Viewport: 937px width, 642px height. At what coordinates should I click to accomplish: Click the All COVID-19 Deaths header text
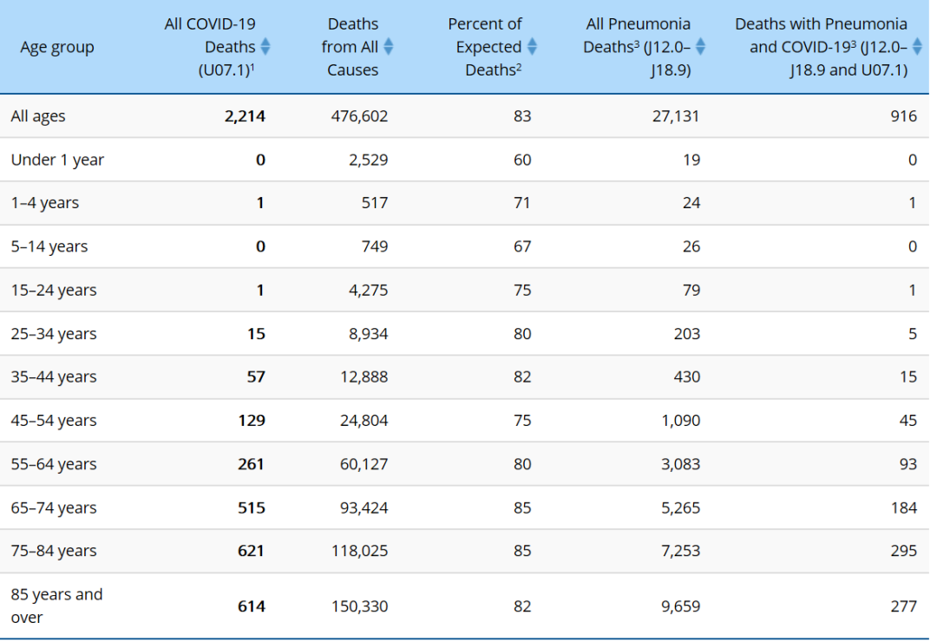[210, 47]
